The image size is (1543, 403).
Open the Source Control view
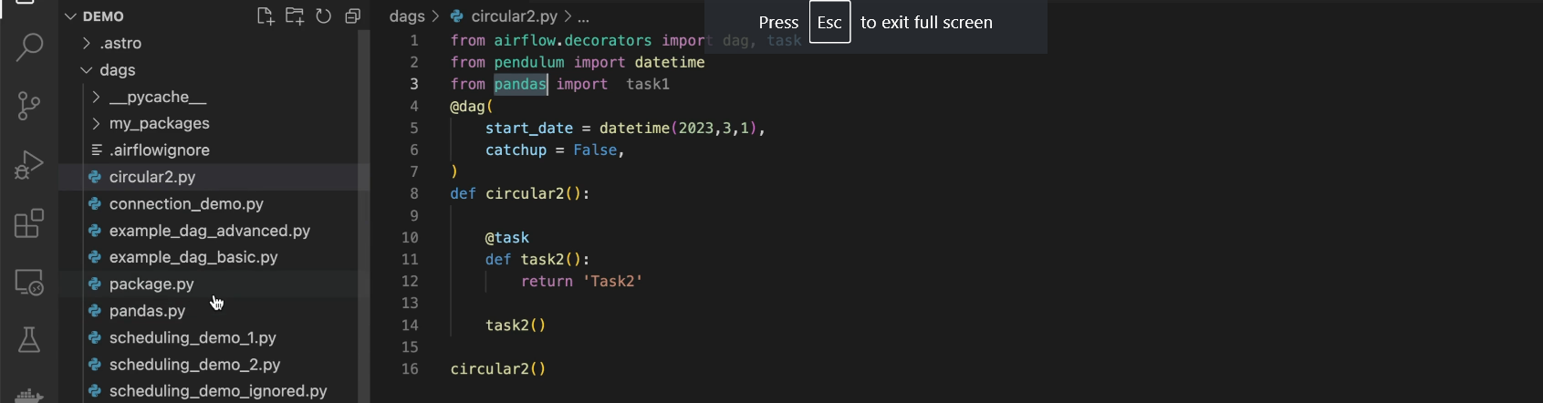[29, 106]
